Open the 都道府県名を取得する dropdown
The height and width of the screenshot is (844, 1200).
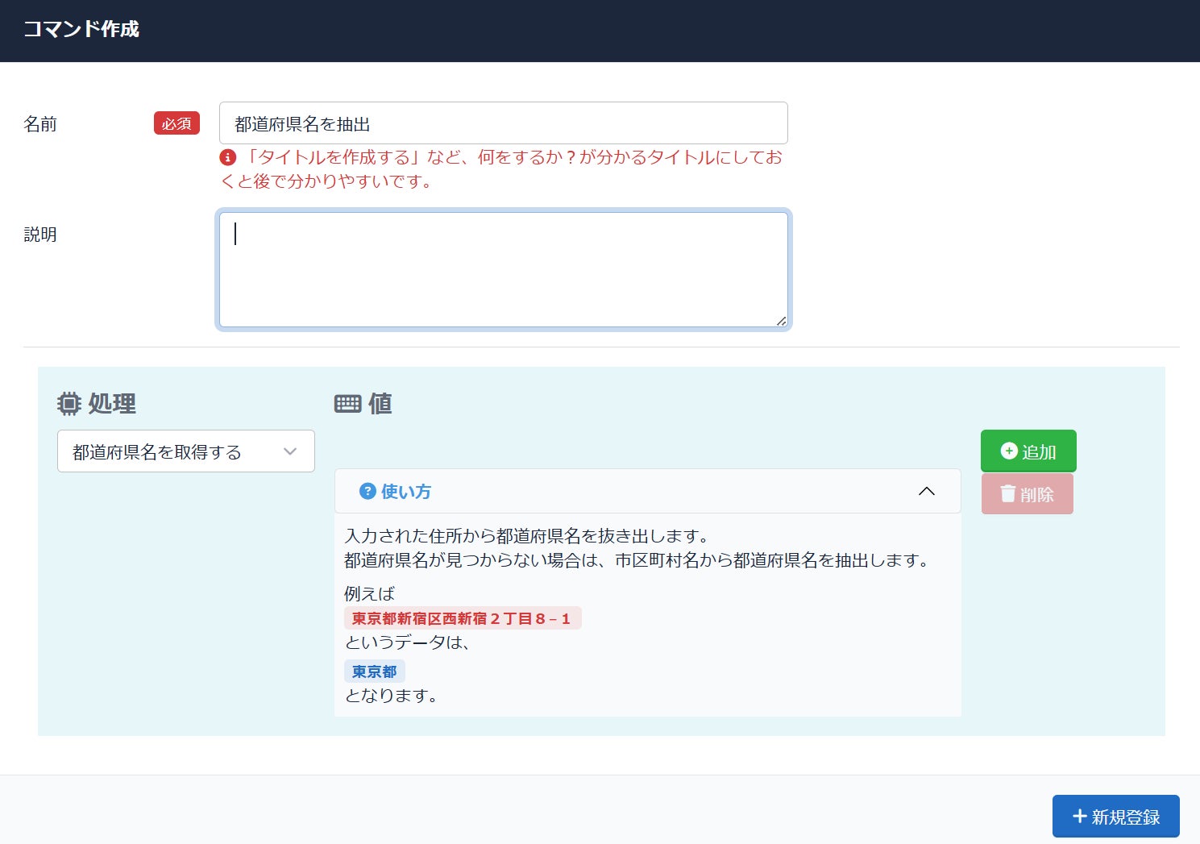click(186, 451)
